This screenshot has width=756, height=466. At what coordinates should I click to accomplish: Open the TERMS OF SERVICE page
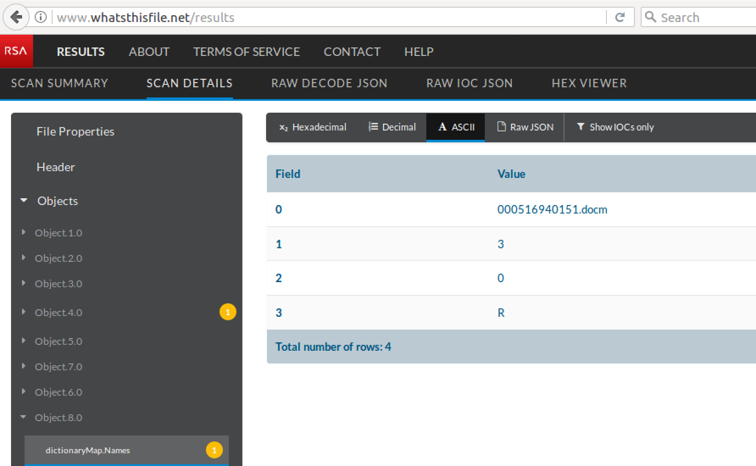pos(246,52)
